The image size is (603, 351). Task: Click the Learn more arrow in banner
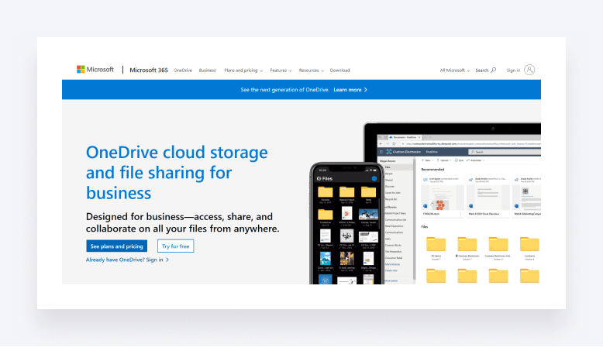[365, 90]
